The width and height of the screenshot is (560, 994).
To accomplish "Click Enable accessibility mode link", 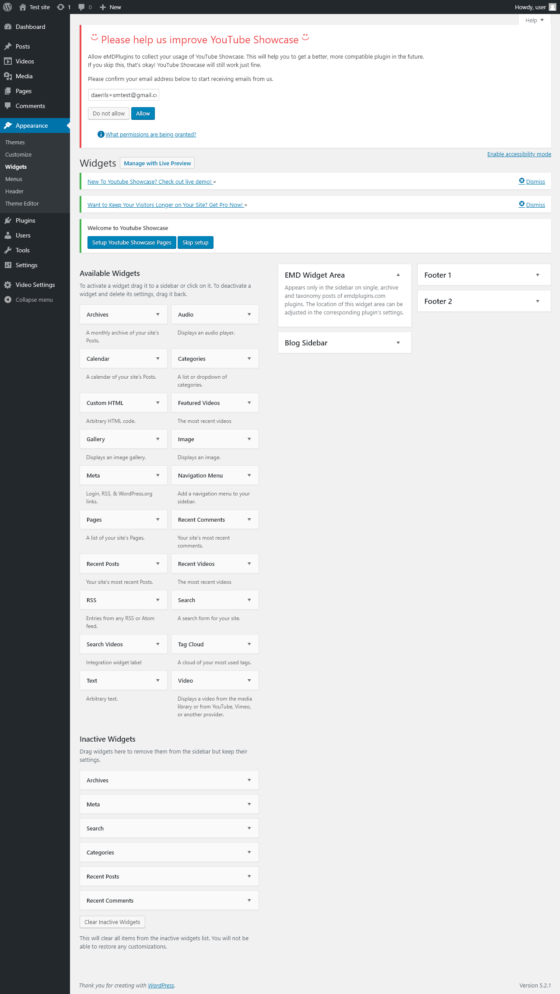I will tap(519, 154).
